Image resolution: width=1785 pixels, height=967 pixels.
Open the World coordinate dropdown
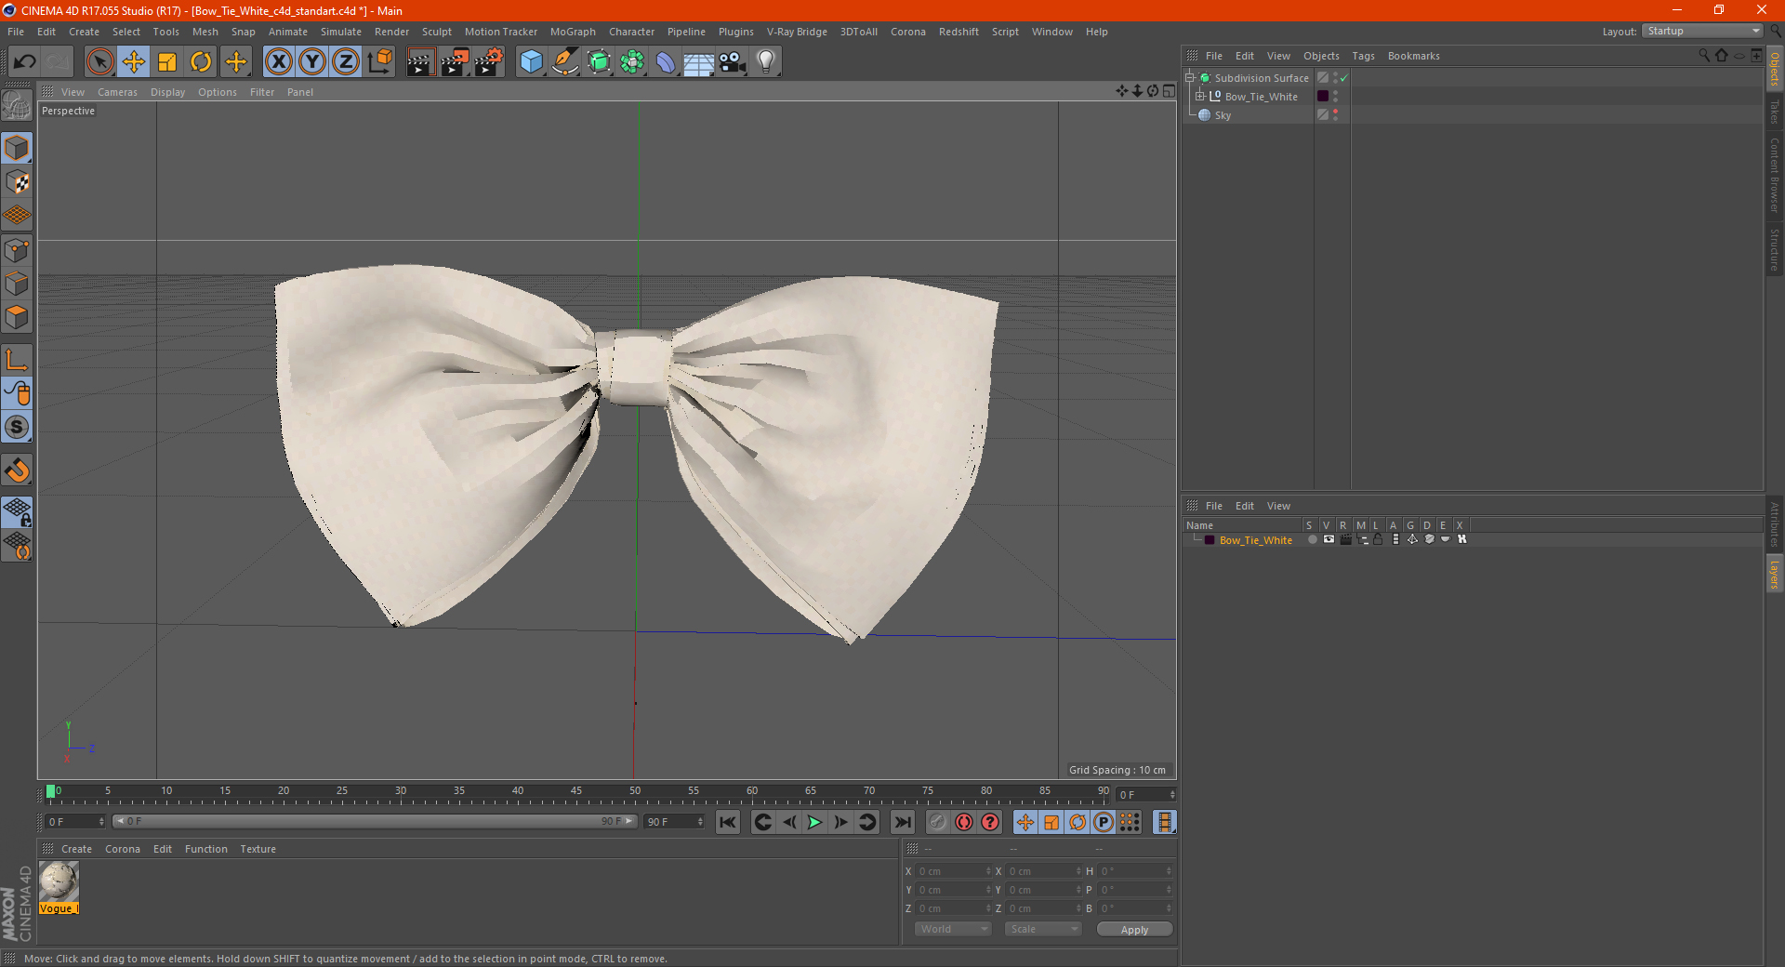click(953, 929)
